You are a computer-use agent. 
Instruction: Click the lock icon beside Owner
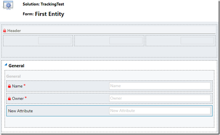click(10, 99)
